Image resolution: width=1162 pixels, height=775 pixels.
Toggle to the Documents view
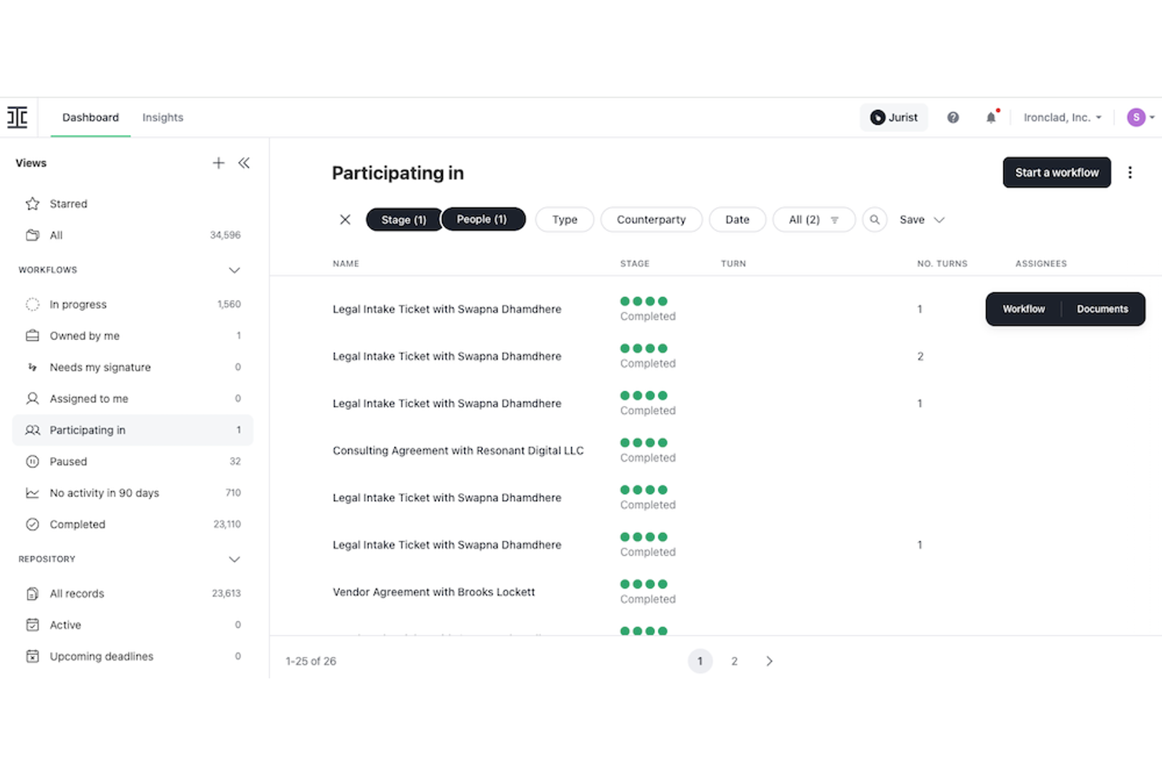(1102, 309)
